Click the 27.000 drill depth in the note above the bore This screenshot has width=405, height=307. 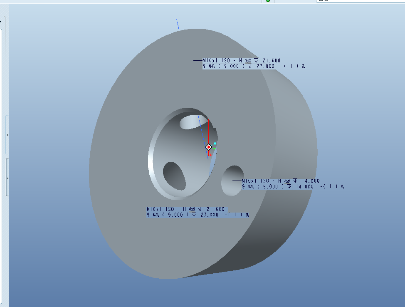tap(266, 66)
